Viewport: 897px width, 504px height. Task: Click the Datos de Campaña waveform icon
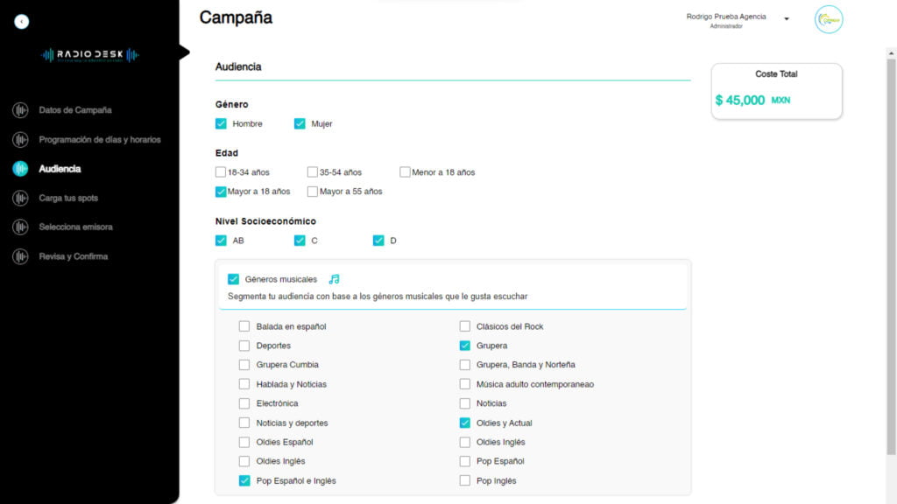[x=21, y=109]
